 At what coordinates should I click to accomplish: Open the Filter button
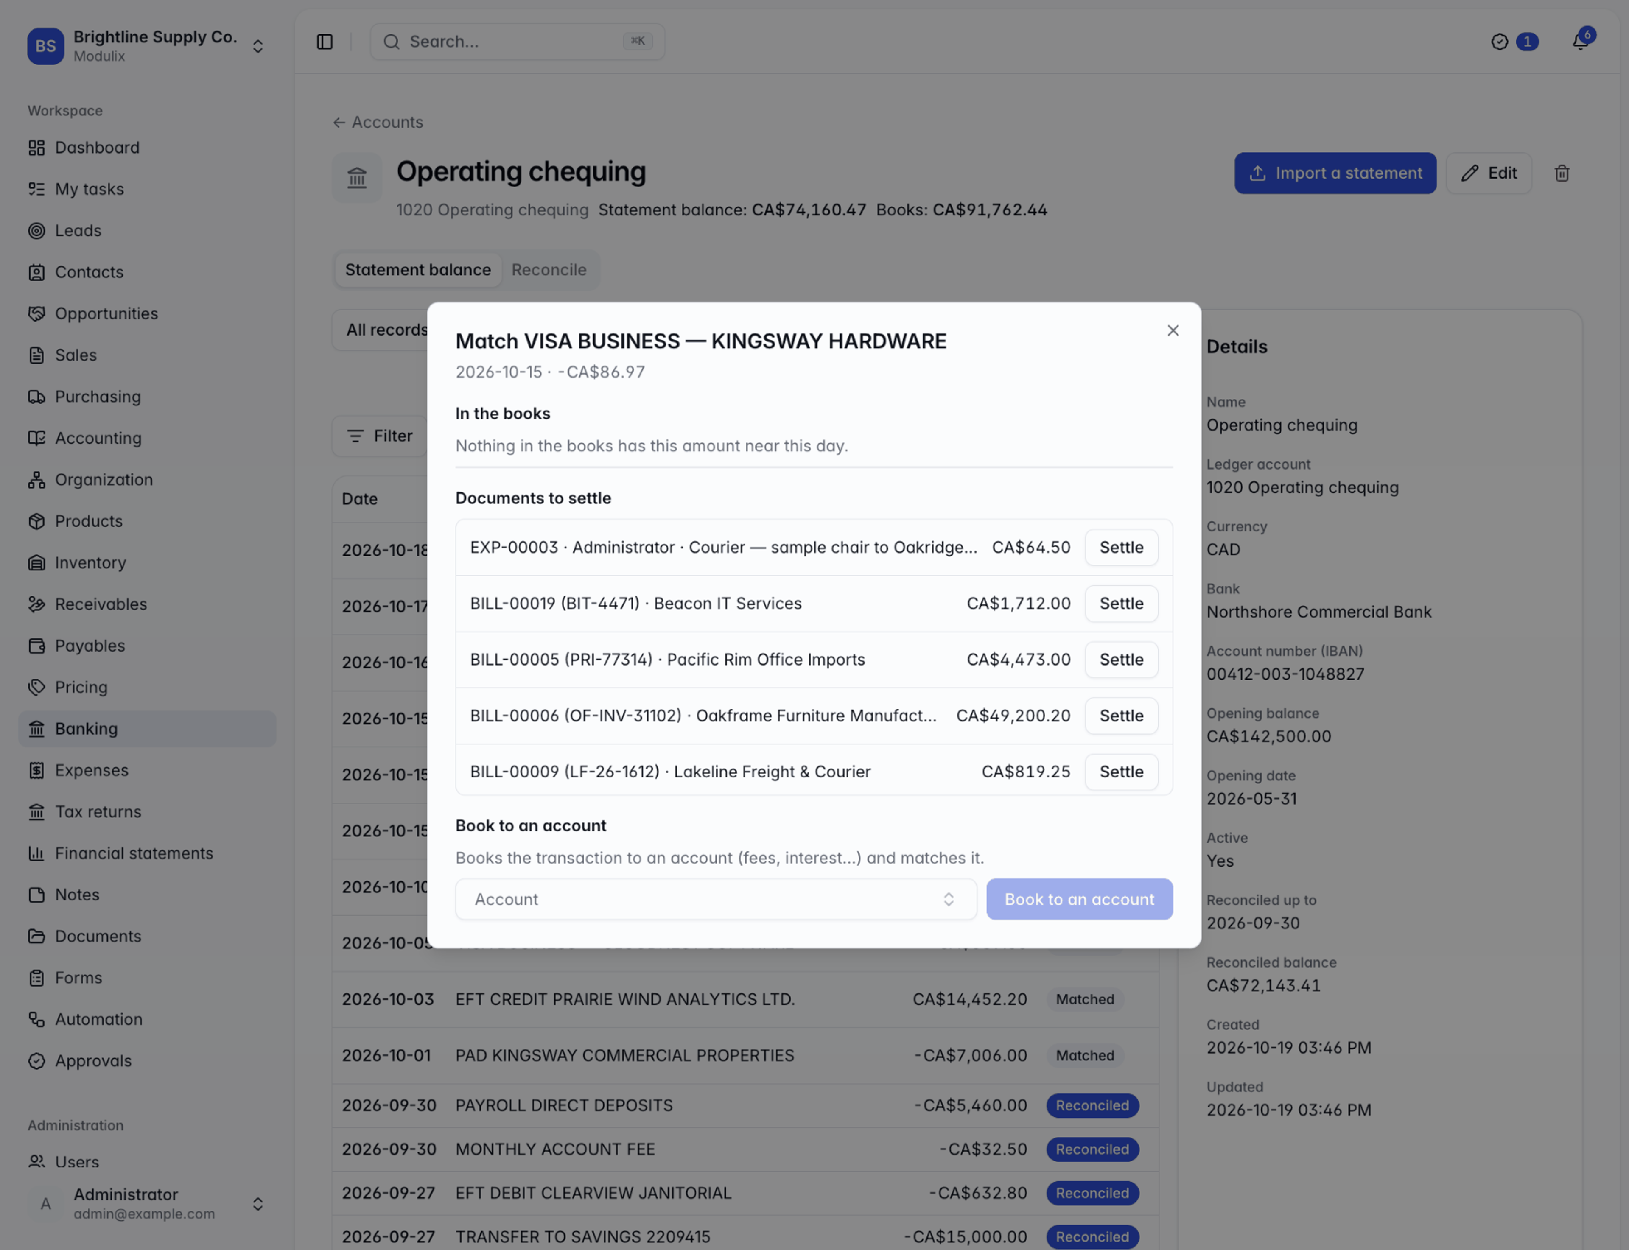click(380, 436)
